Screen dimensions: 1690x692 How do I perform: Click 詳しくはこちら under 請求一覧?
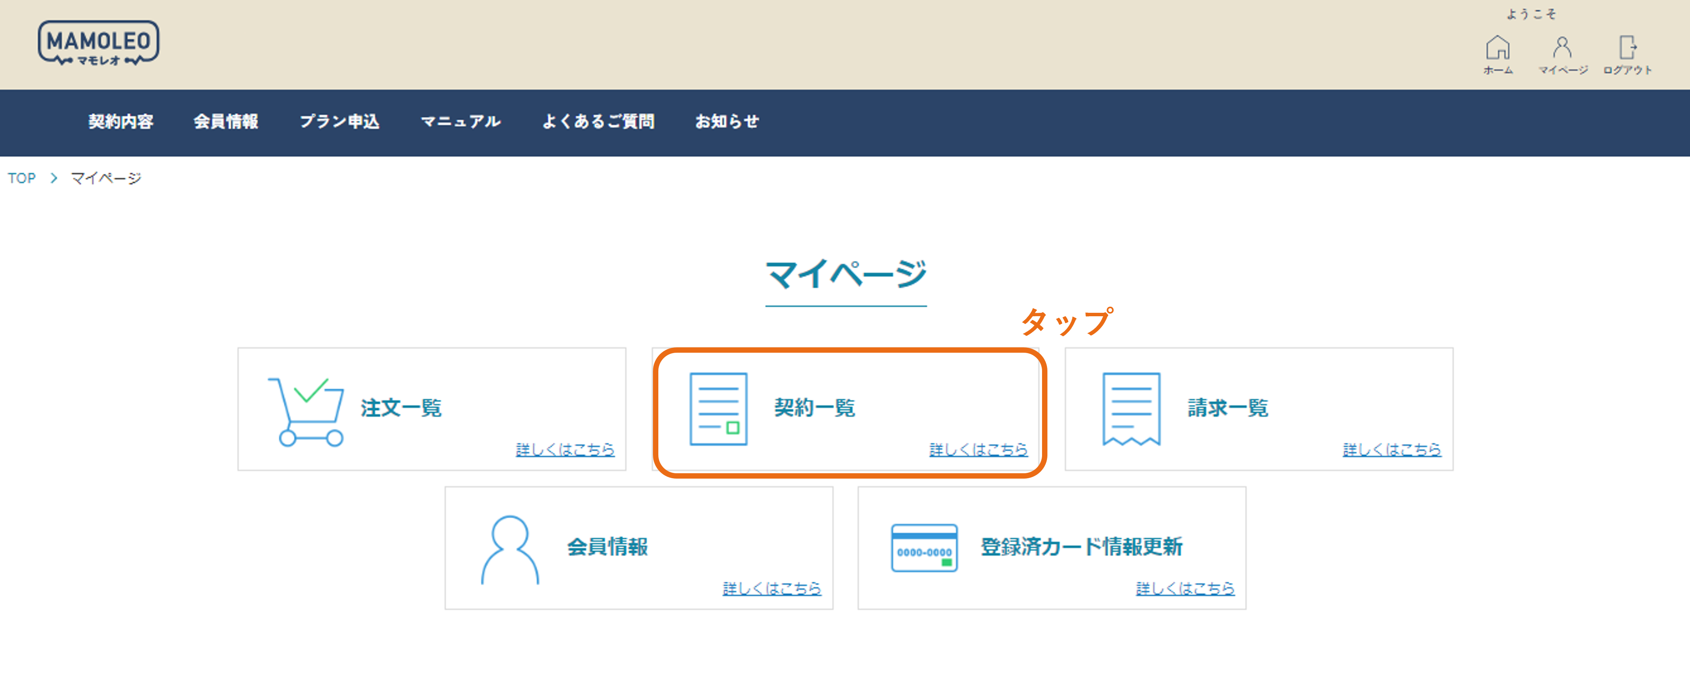click(1392, 449)
